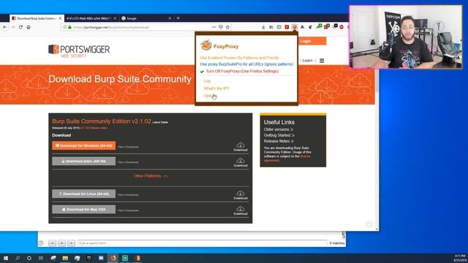Screen dimensions: 468x263
Task: Click in the Type a search term field
Action: click(x=202, y=243)
